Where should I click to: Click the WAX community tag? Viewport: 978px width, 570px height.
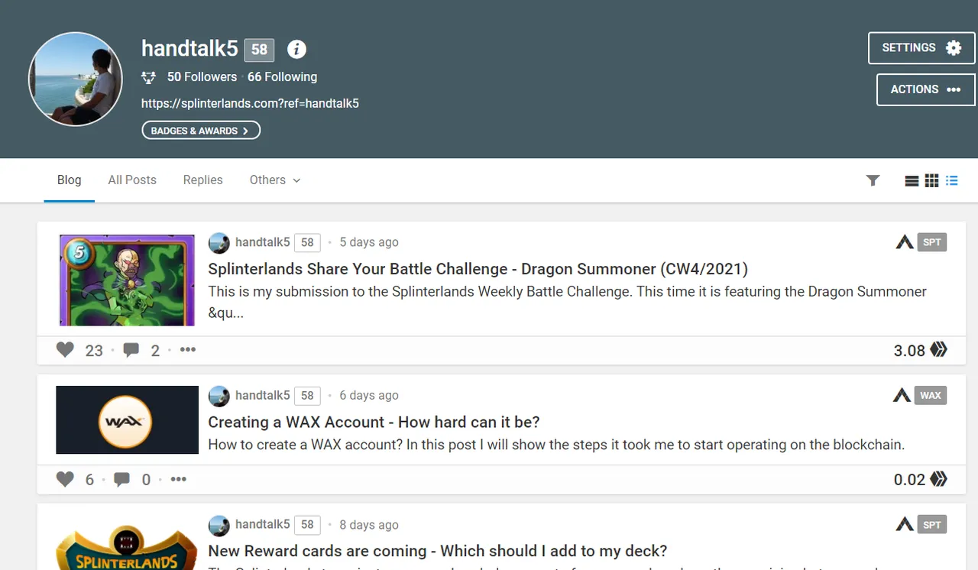click(931, 395)
